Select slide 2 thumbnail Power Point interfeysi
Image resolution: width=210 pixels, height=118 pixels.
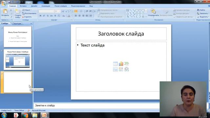(x=17, y=60)
